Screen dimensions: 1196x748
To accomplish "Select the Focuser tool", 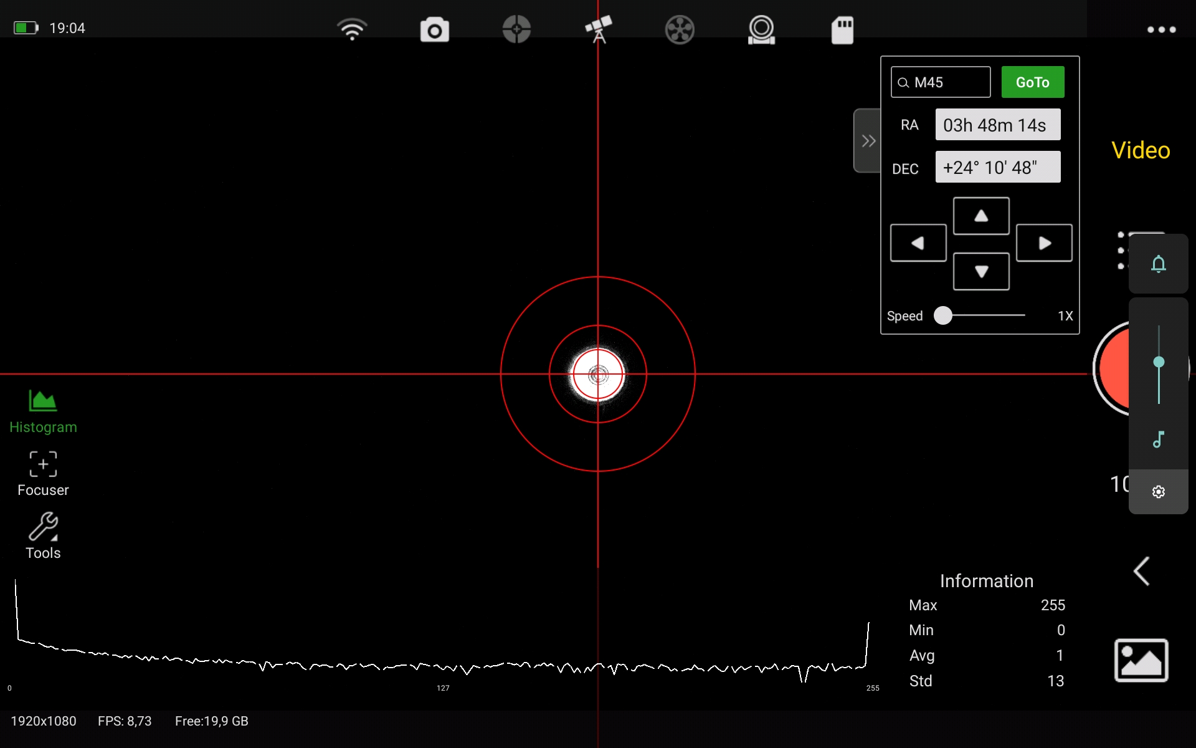I will pyautogui.click(x=42, y=472).
